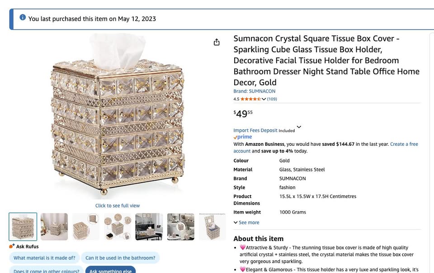Ask 'Can it be used in the bathroom?'
This screenshot has width=434, height=273.
(x=120, y=258)
